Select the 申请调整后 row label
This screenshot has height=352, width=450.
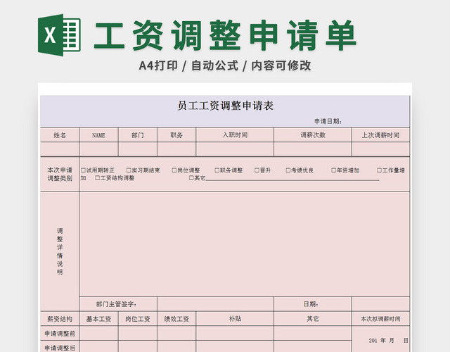[x=60, y=347]
